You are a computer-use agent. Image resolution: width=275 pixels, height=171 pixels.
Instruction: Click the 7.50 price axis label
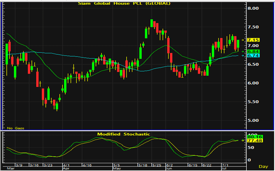253,27
